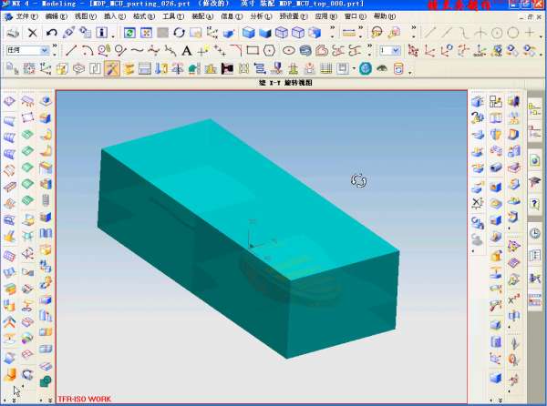
Task: Open the 工具(T) tools menu
Action: [173, 16]
